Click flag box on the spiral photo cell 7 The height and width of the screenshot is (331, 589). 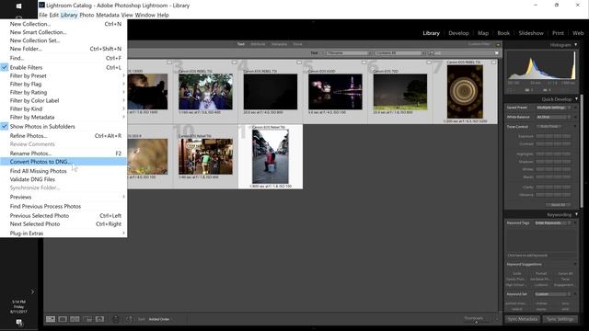click(x=493, y=63)
